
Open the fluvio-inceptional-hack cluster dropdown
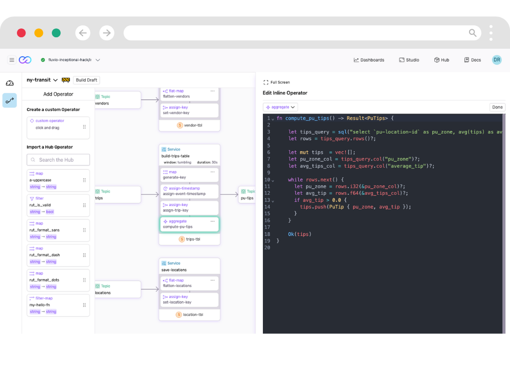(98, 60)
